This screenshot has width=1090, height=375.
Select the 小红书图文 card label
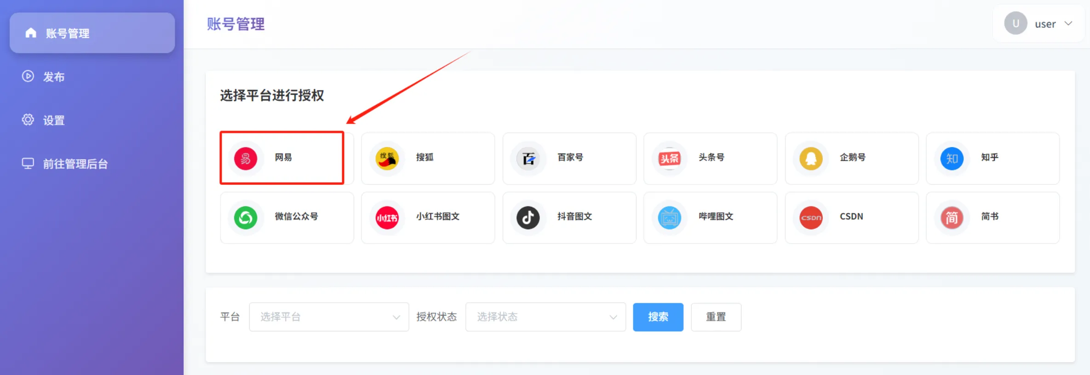[438, 216]
